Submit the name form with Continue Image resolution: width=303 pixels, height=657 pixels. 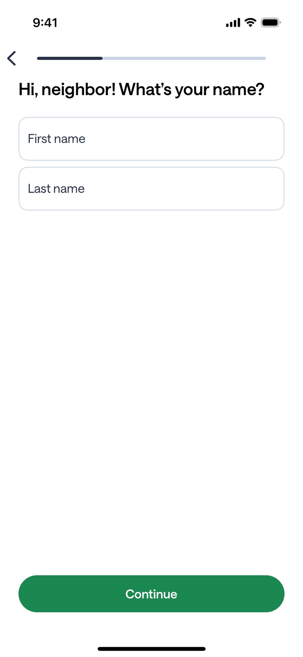(151, 594)
